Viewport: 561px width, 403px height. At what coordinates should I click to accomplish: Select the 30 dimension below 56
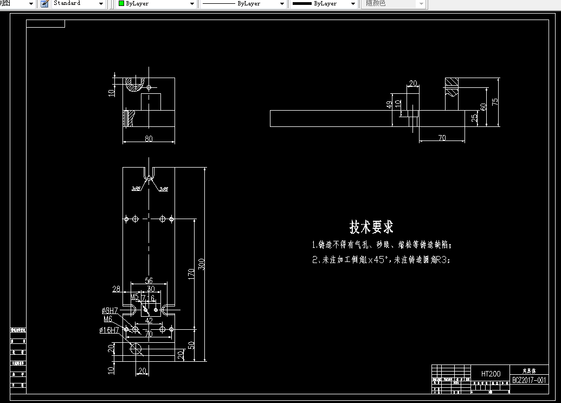[x=151, y=289]
